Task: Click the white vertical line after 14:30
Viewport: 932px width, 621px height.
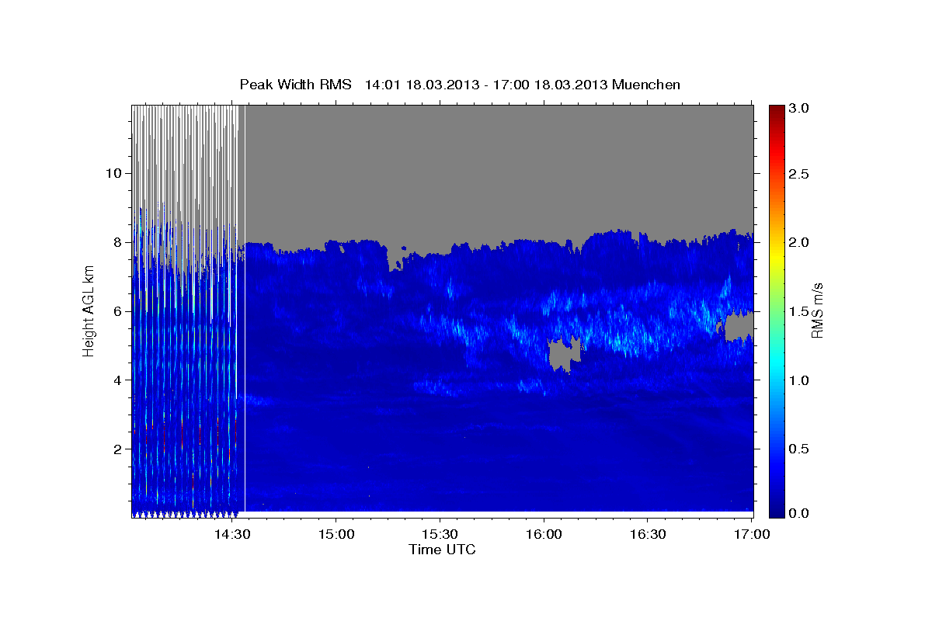Action: click(x=245, y=309)
